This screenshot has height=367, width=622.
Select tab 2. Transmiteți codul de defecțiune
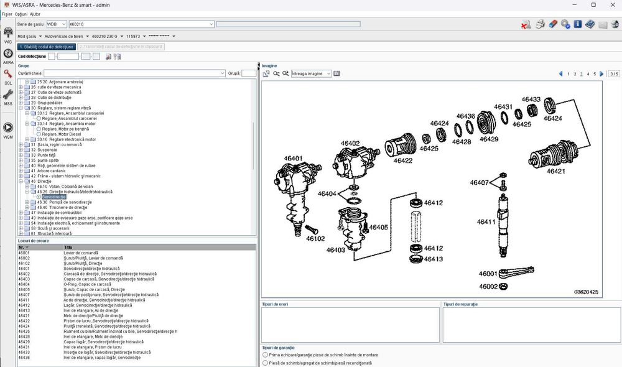pos(121,47)
